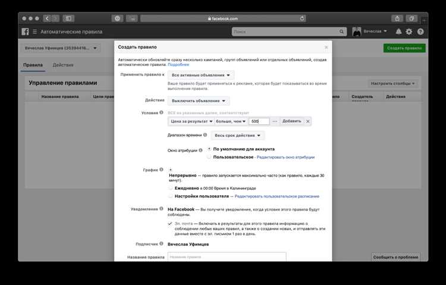
Task: Open the Подробнее link
Action: [x=178, y=65]
